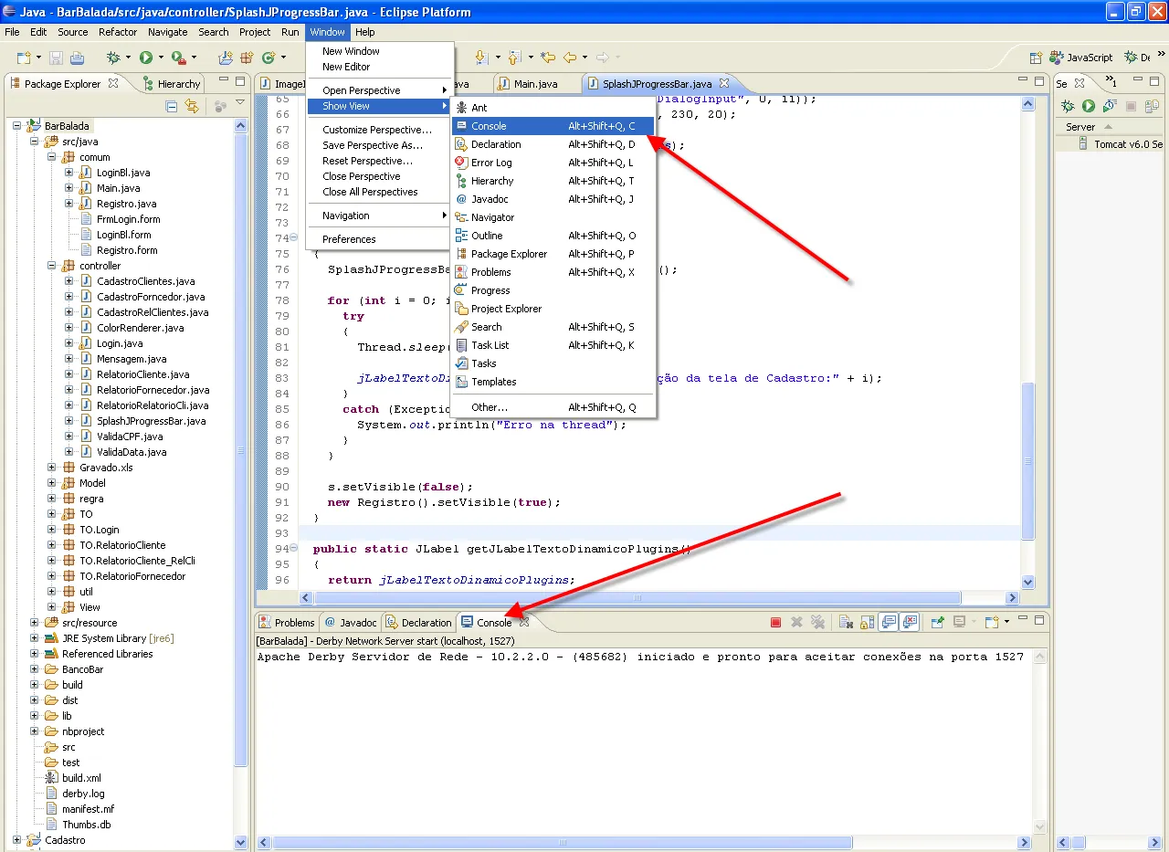This screenshot has width=1169, height=852.
Task: Click the green Run button in main toolbar
Action: (x=145, y=58)
